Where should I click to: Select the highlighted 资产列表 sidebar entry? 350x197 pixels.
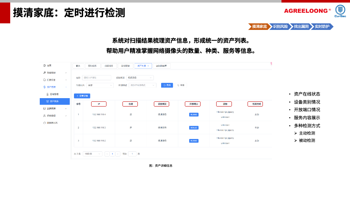tap(55, 101)
